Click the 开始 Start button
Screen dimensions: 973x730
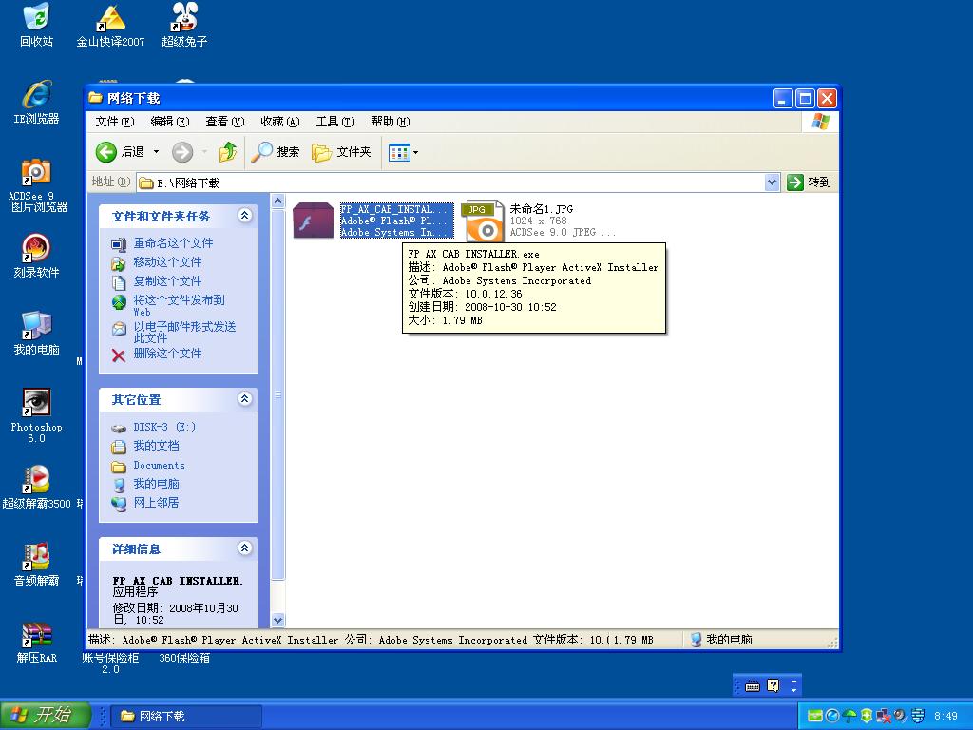pyautogui.click(x=45, y=715)
